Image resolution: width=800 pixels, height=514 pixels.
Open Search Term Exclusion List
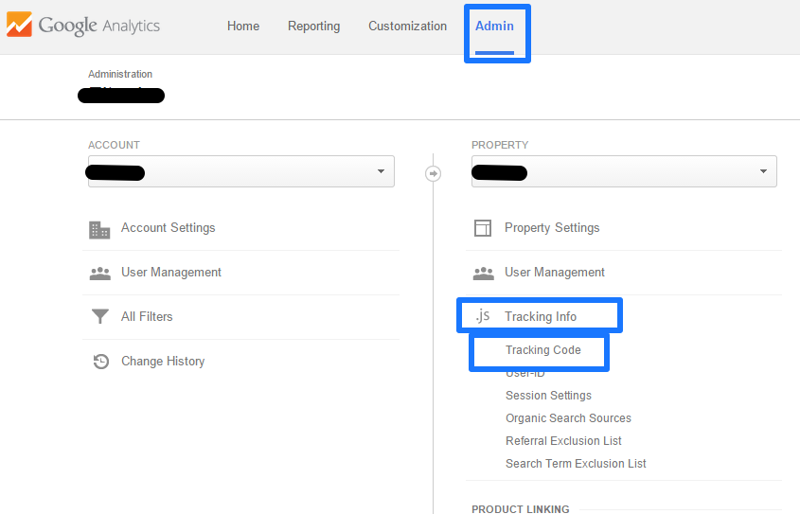(x=576, y=464)
